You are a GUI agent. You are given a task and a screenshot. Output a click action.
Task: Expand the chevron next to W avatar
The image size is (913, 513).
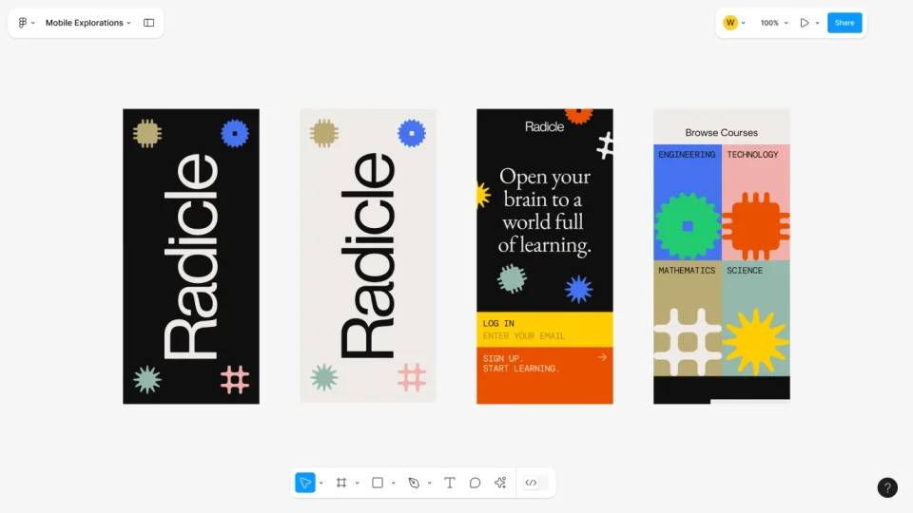coord(744,23)
